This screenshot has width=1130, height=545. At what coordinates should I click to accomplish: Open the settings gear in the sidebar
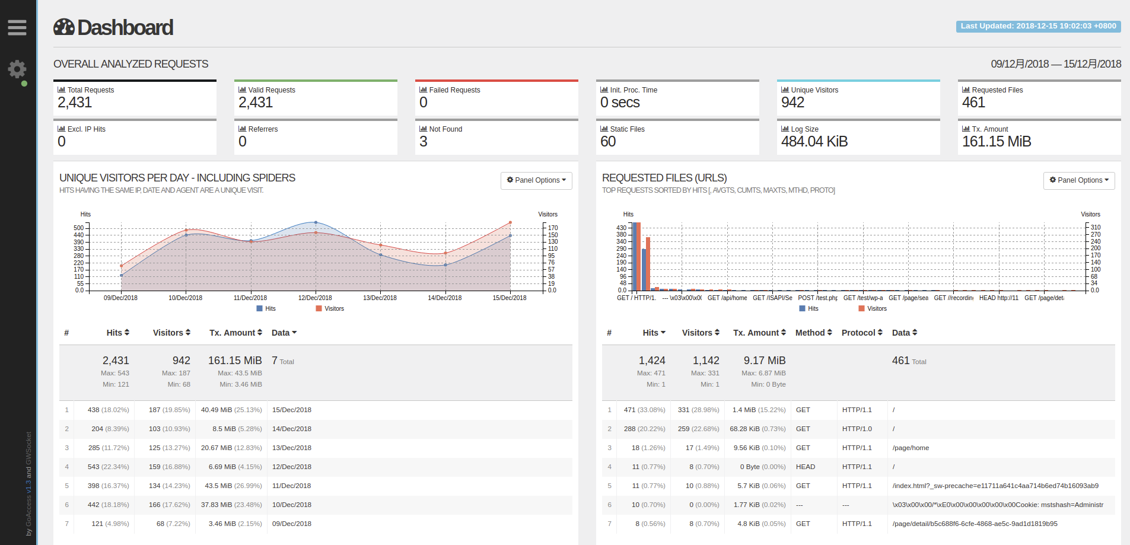click(17, 69)
